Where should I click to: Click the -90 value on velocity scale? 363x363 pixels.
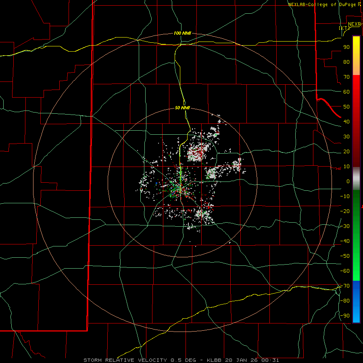coord(345,316)
